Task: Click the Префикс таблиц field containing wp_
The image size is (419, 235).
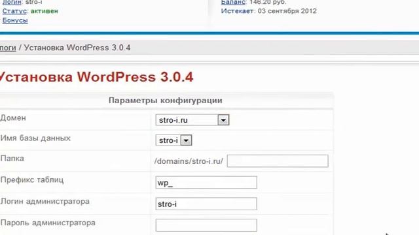Action: [206, 183]
